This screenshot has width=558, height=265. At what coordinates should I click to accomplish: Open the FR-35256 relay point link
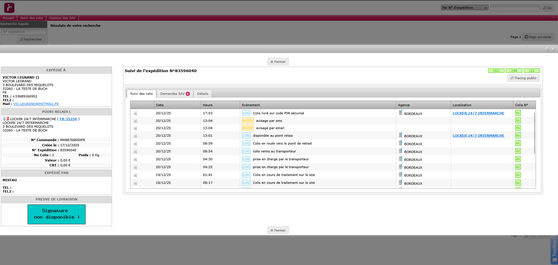[x=68, y=119]
